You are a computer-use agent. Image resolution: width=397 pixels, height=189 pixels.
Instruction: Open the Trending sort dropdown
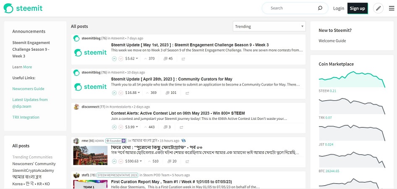(269, 26)
